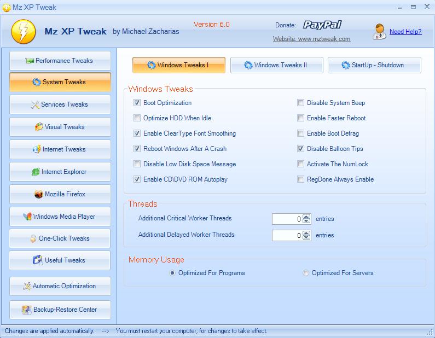Switch to StartUp - Shutdown tab

[374, 65]
